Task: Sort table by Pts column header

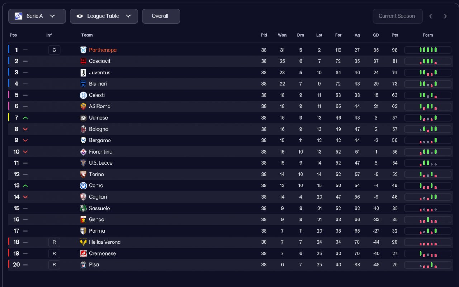Action: pos(394,35)
